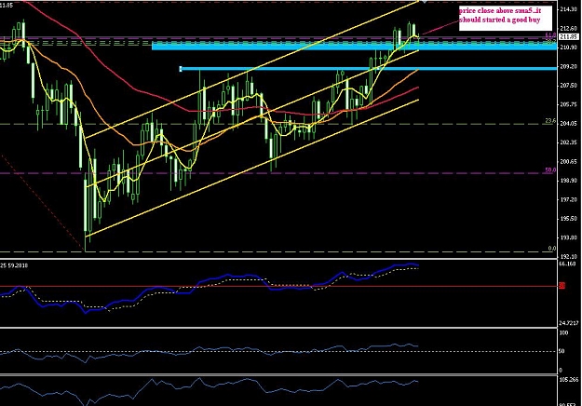
Task: Select the 23.6 Fibonacci level label
Action: (x=550, y=121)
